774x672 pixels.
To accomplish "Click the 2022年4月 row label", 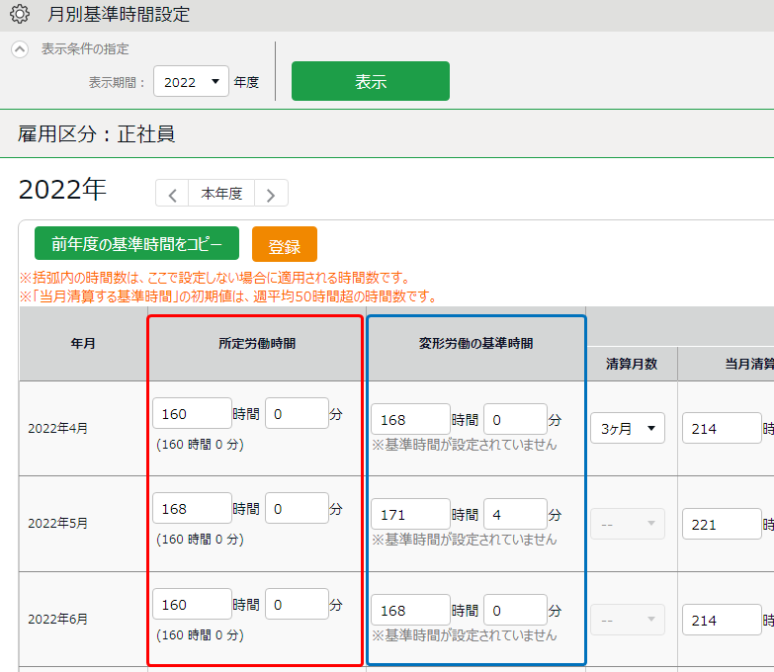I will point(57,428).
